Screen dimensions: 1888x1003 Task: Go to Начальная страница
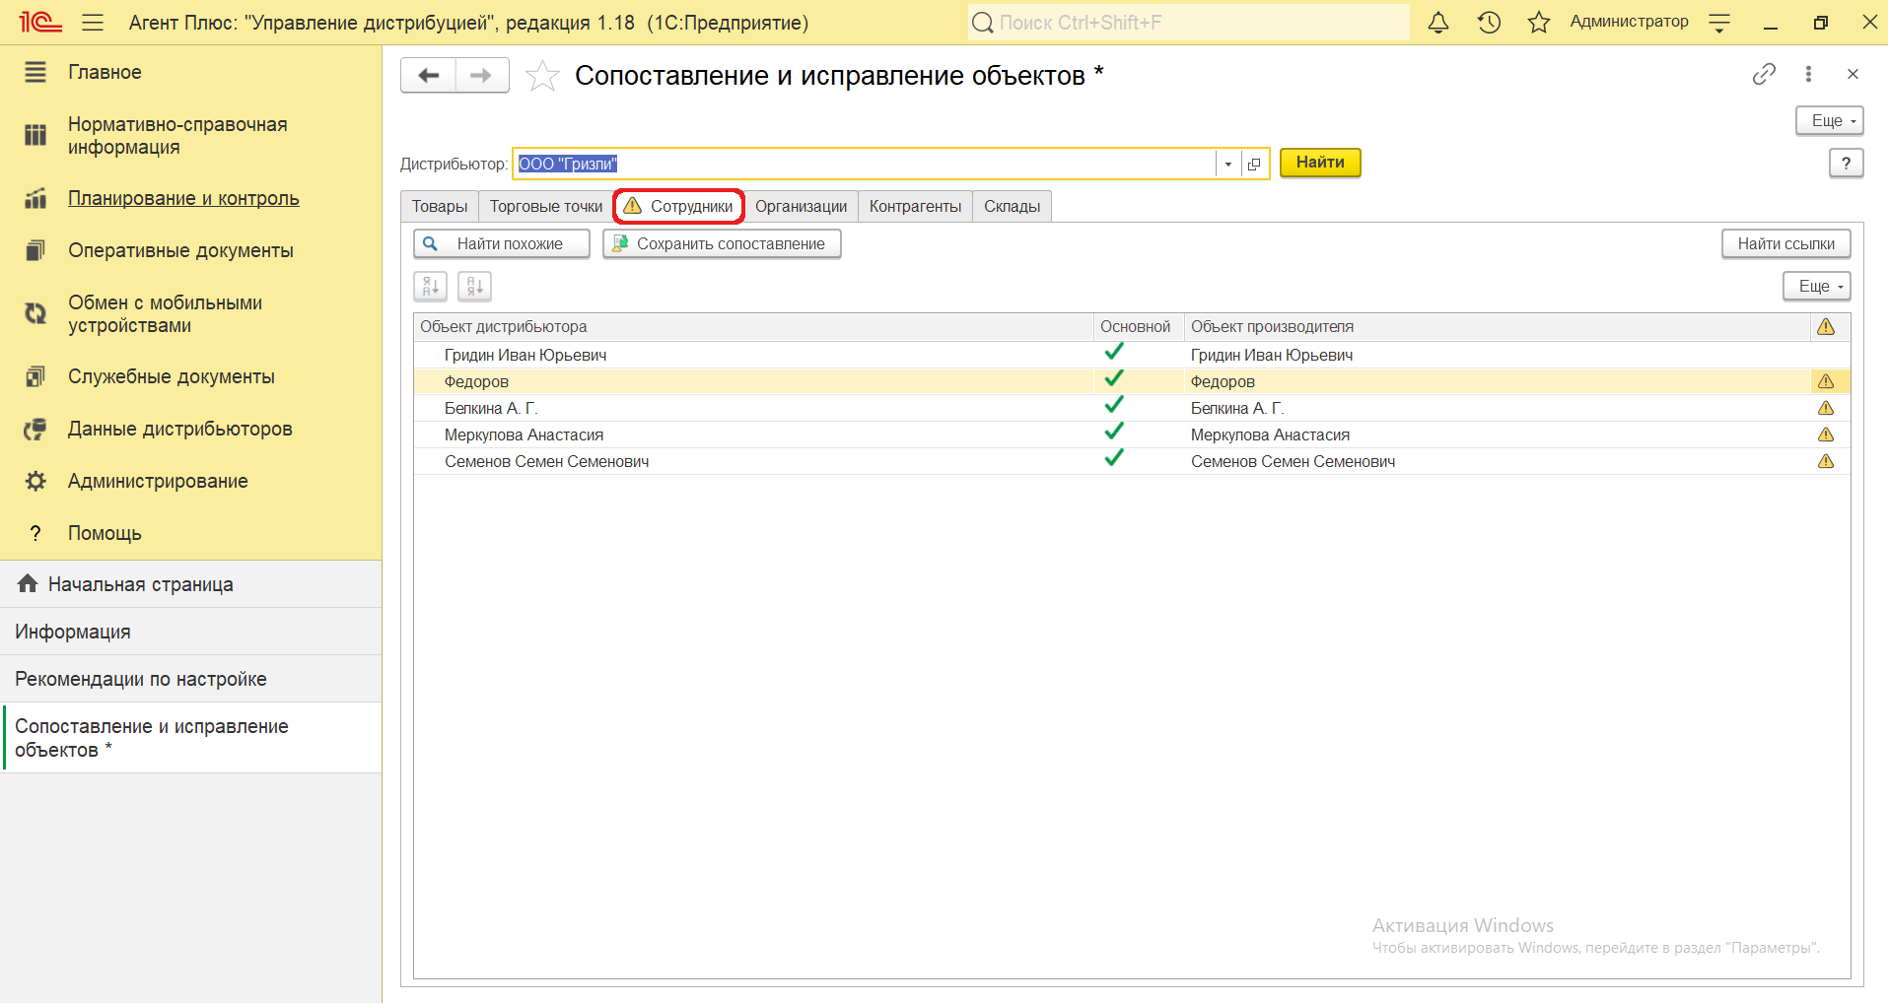coord(190,584)
